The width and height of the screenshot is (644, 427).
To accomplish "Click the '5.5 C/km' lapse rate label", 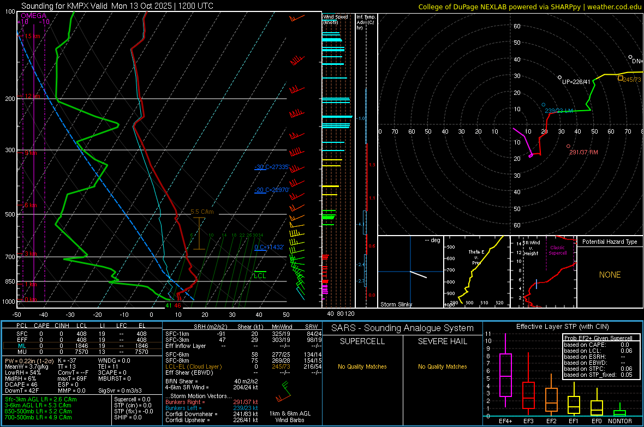I will (202, 212).
